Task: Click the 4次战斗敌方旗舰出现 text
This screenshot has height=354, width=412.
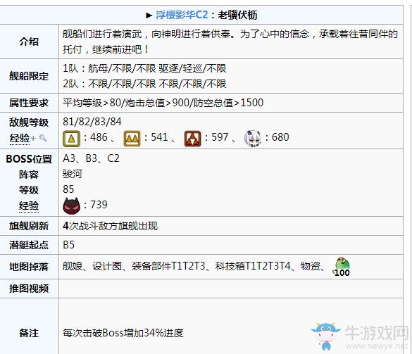Action: click(110, 226)
